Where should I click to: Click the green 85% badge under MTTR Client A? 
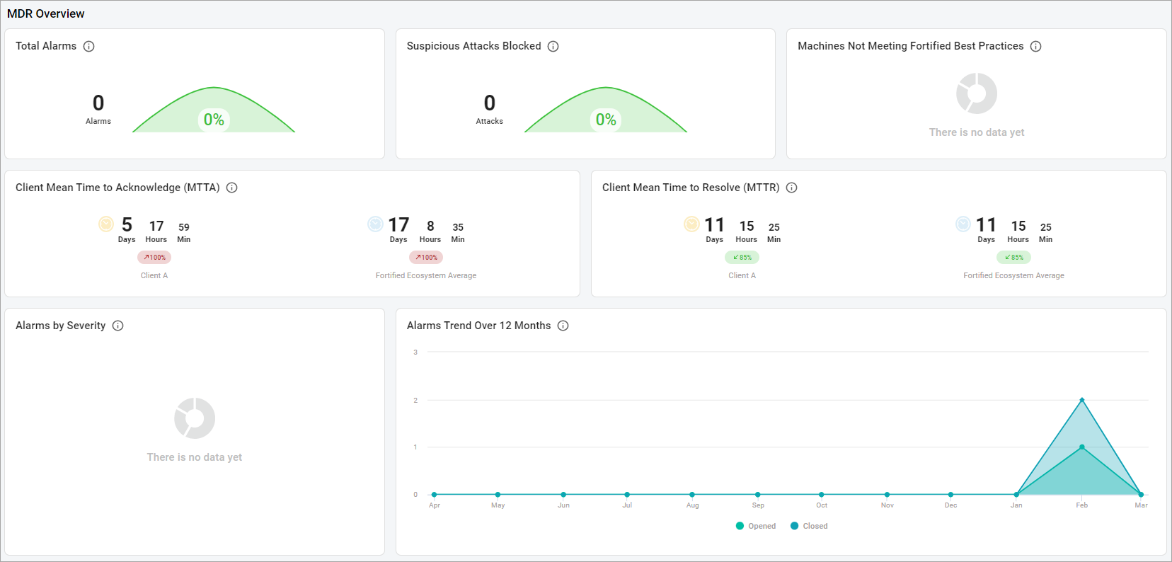coord(742,258)
